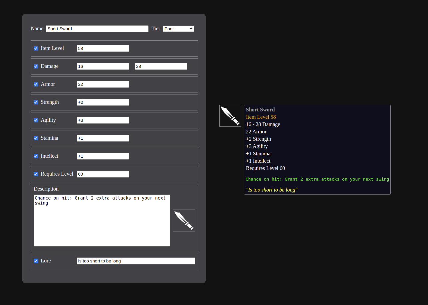Click the Strength label in the form
The width and height of the screenshot is (428, 305).
tap(50, 102)
